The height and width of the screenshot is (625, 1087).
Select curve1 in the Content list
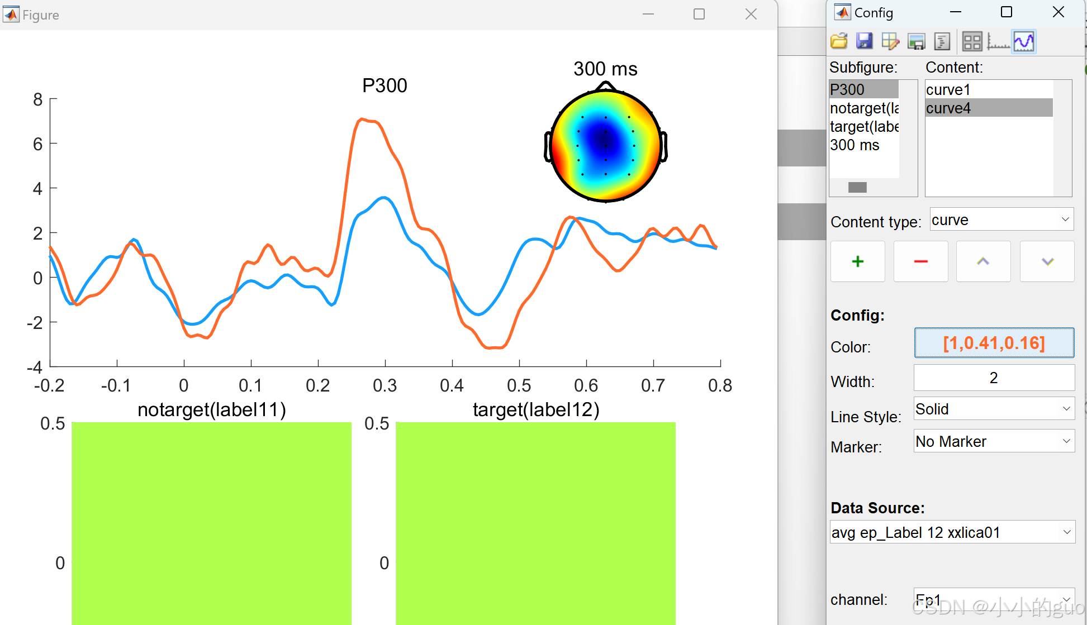pyautogui.click(x=989, y=89)
